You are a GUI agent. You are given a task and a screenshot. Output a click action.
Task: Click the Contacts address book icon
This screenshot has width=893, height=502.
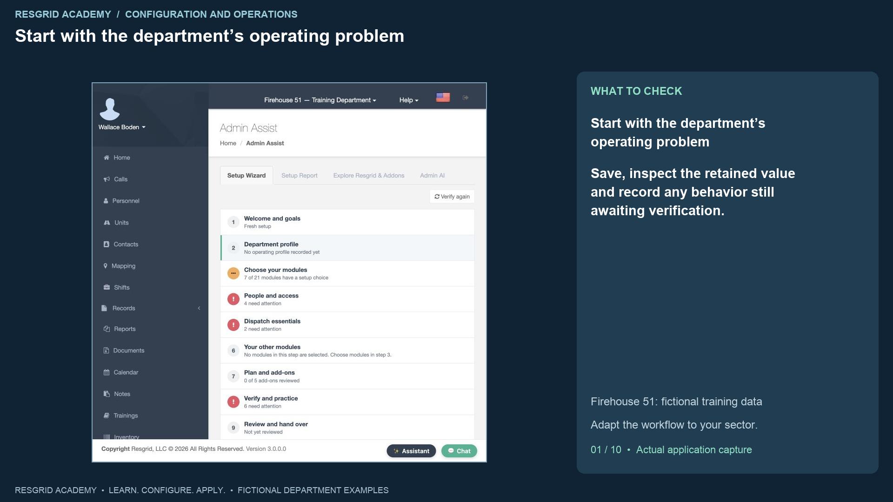(107, 244)
